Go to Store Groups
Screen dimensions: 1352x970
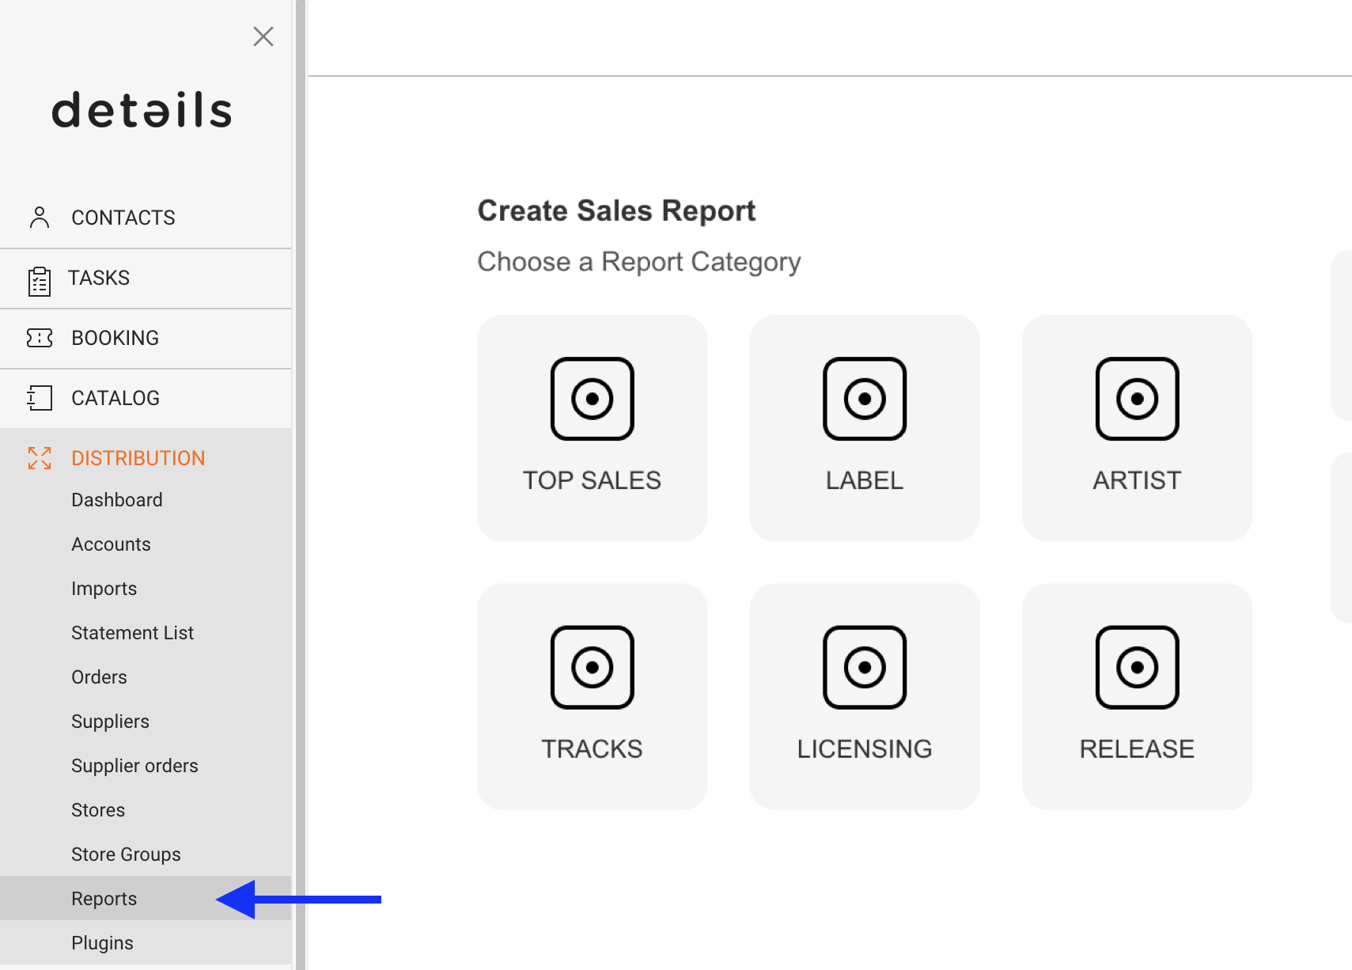126,854
